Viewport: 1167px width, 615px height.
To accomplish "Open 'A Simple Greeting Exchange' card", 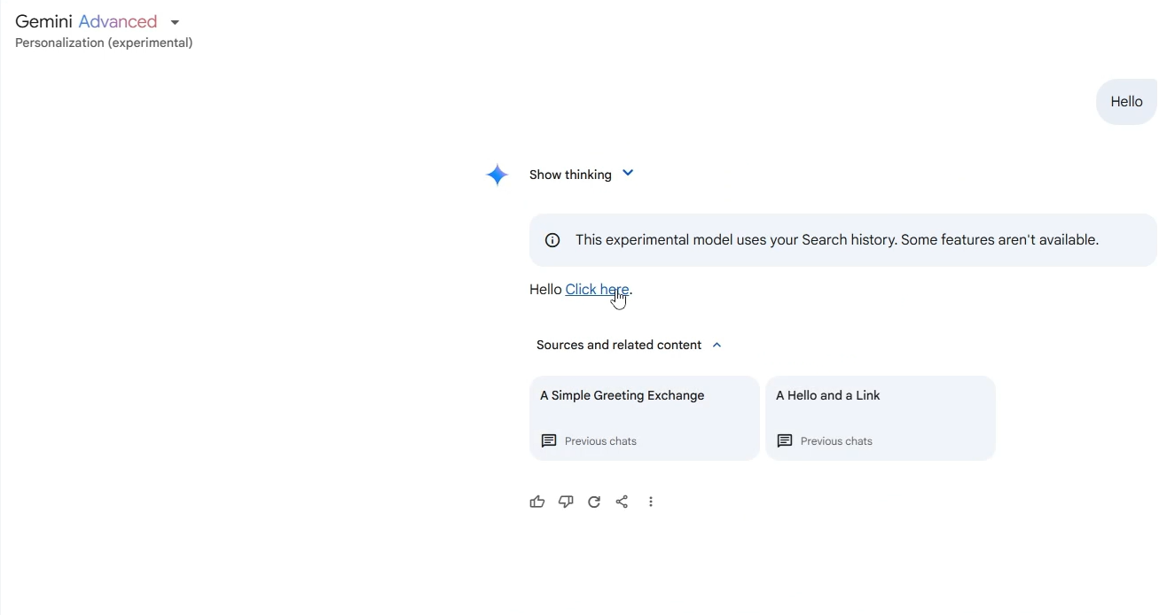I will pyautogui.click(x=645, y=418).
